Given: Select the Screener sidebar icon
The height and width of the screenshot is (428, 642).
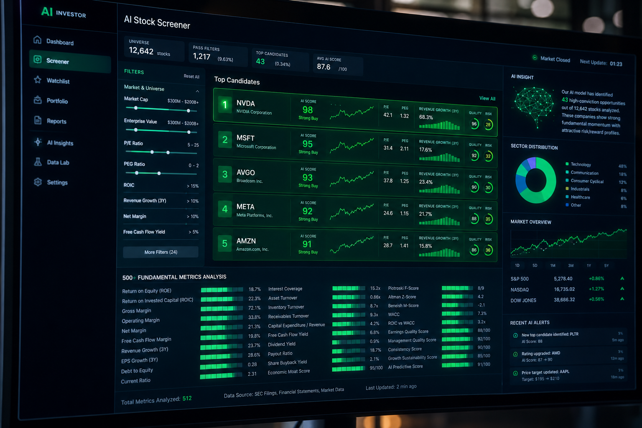Looking at the screenshot, I should click(38, 60).
